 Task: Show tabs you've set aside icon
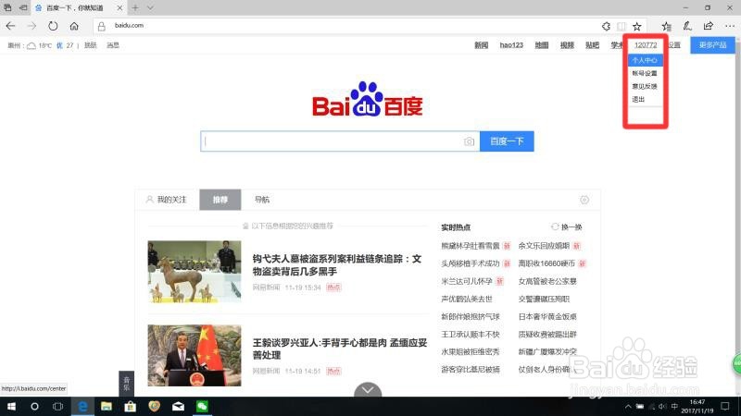[7, 8]
